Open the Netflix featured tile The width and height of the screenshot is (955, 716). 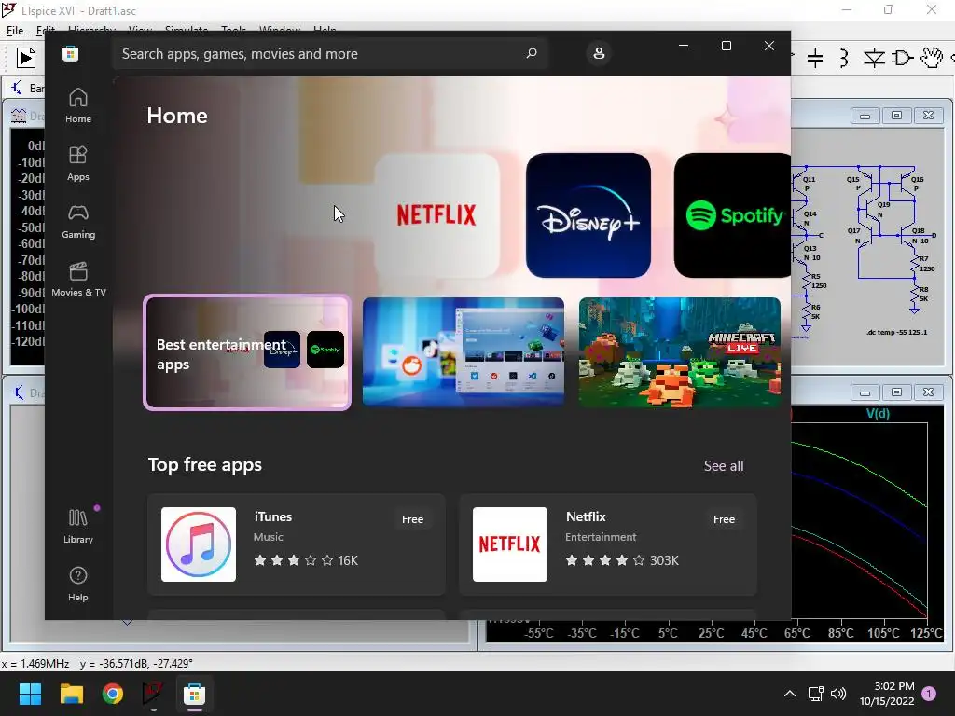pos(436,215)
